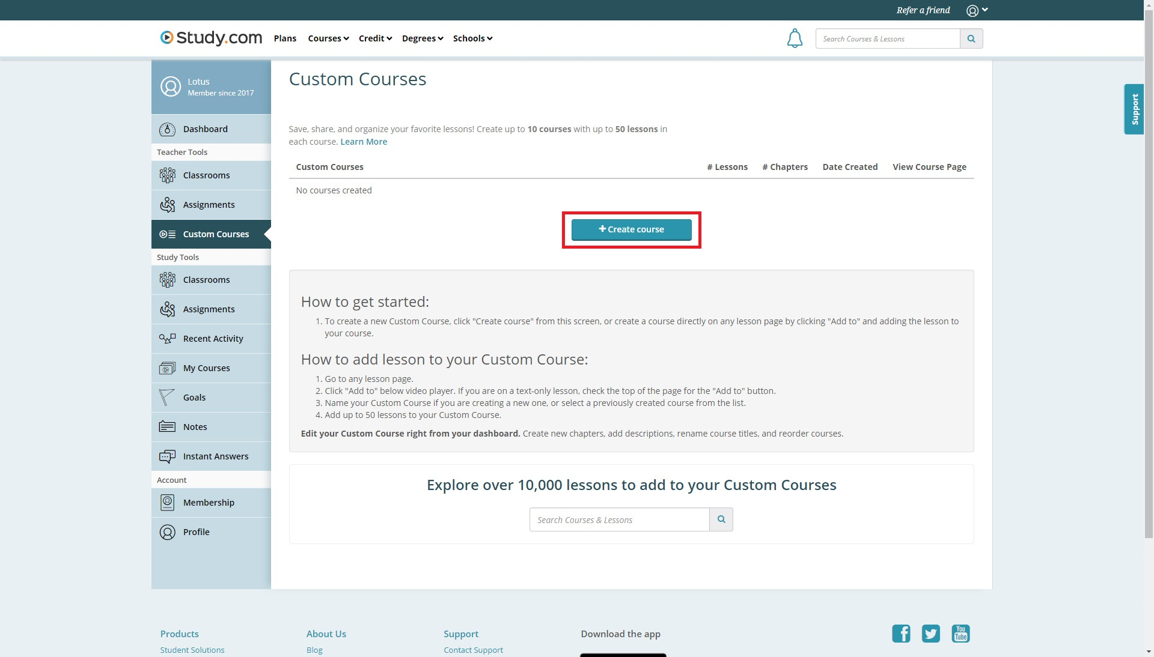Image resolution: width=1154 pixels, height=657 pixels.
Task: Switch to the Custom Courses sidebar section
Action: (216, 234)
